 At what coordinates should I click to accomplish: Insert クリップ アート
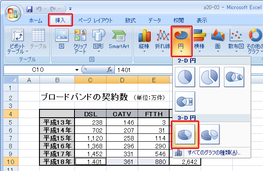click(80, 41)
